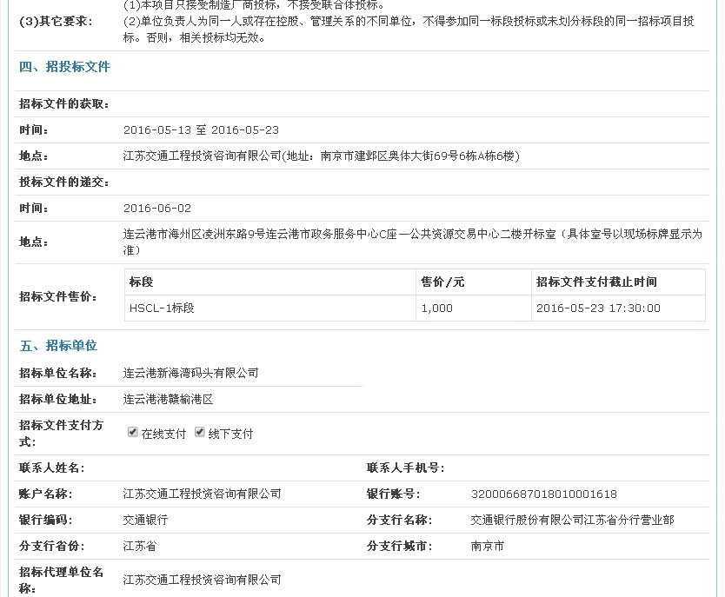Click the submission date 2016-06-02
The height and width of the screenshot is (597, 725).
click(x=157, y=209)
